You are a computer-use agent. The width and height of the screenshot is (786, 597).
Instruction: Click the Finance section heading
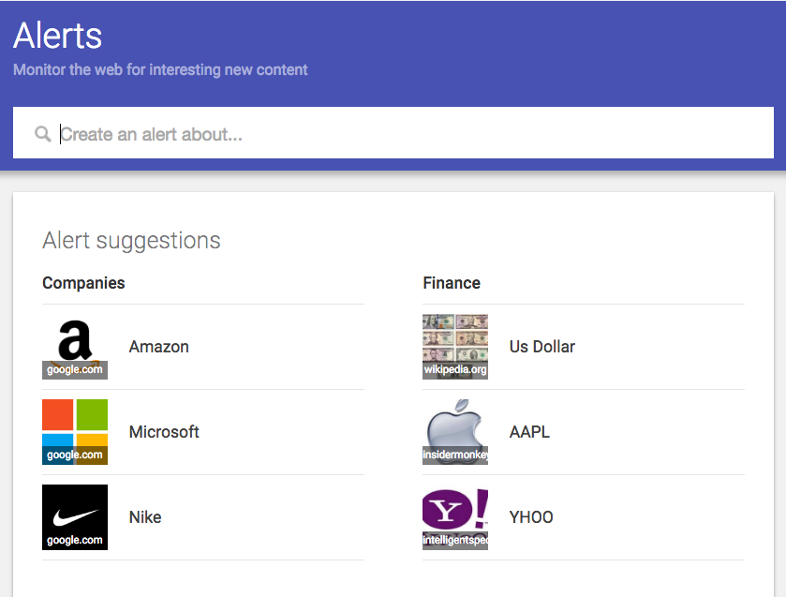pyautogui.click(x=452, y=283)
